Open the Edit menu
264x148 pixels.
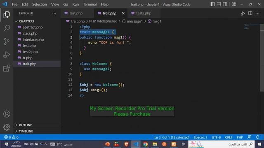click(25, 5)
